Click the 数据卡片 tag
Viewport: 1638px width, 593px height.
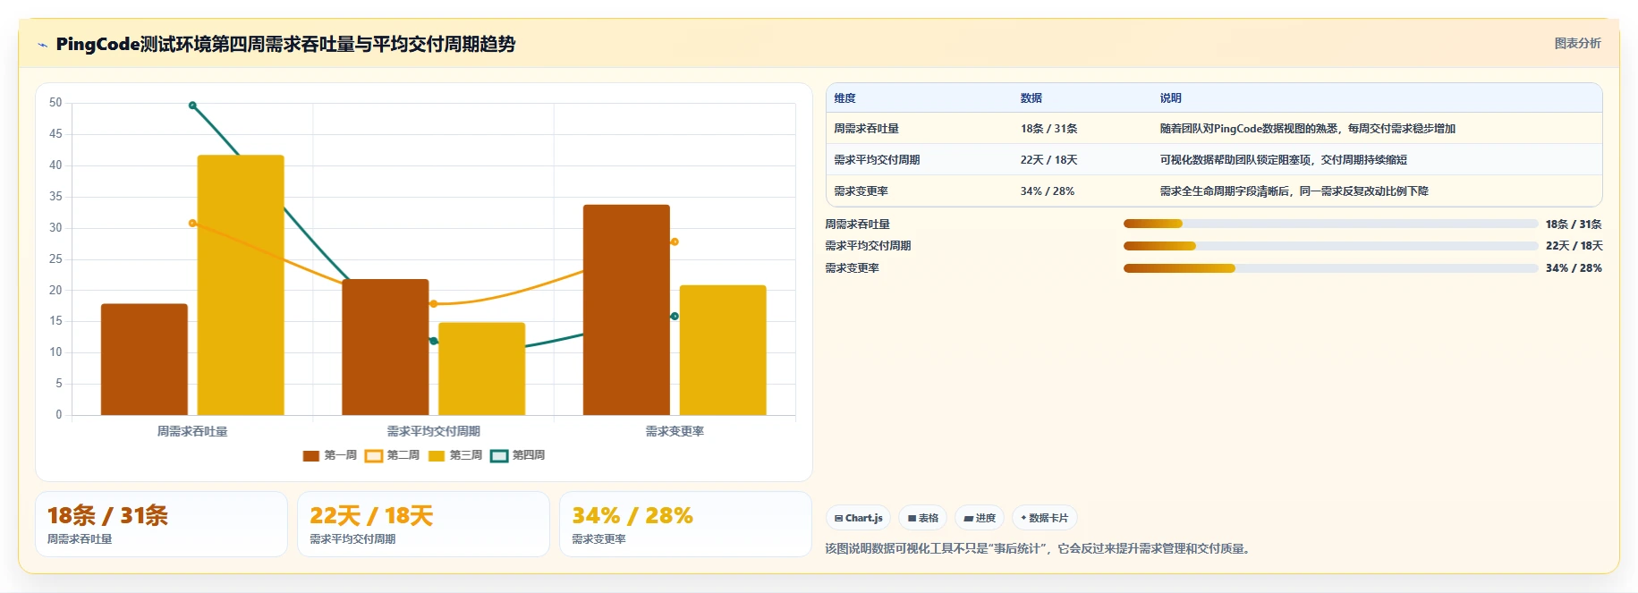pos(1044,518)
